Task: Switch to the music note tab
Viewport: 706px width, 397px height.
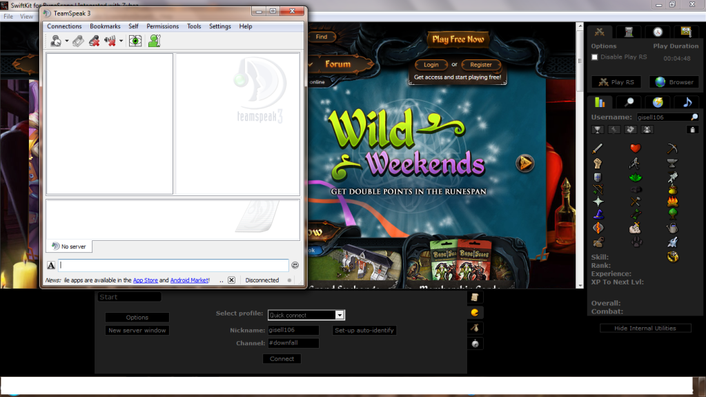Action: [x=687, y=102]
